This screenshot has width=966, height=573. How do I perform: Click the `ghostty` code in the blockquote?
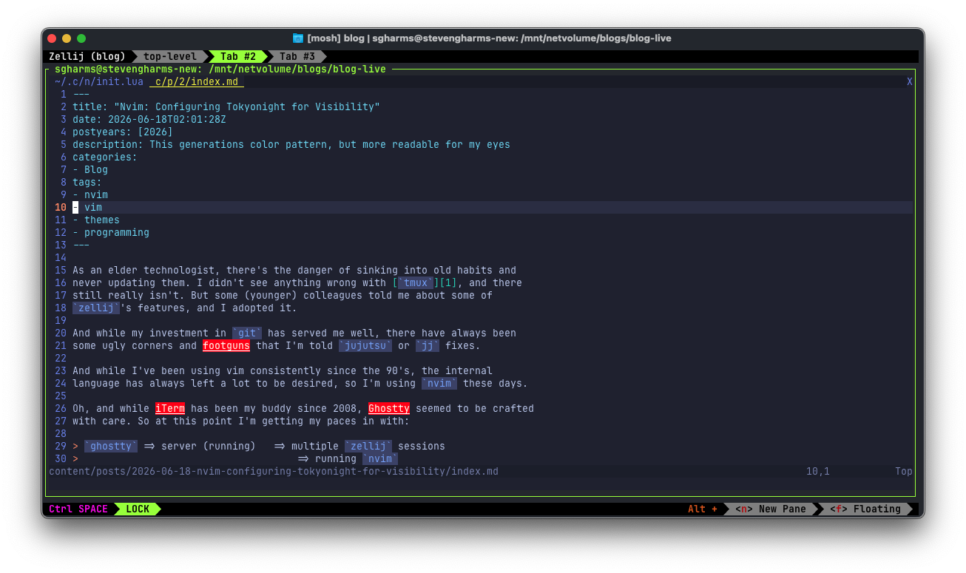click(111, 446)
